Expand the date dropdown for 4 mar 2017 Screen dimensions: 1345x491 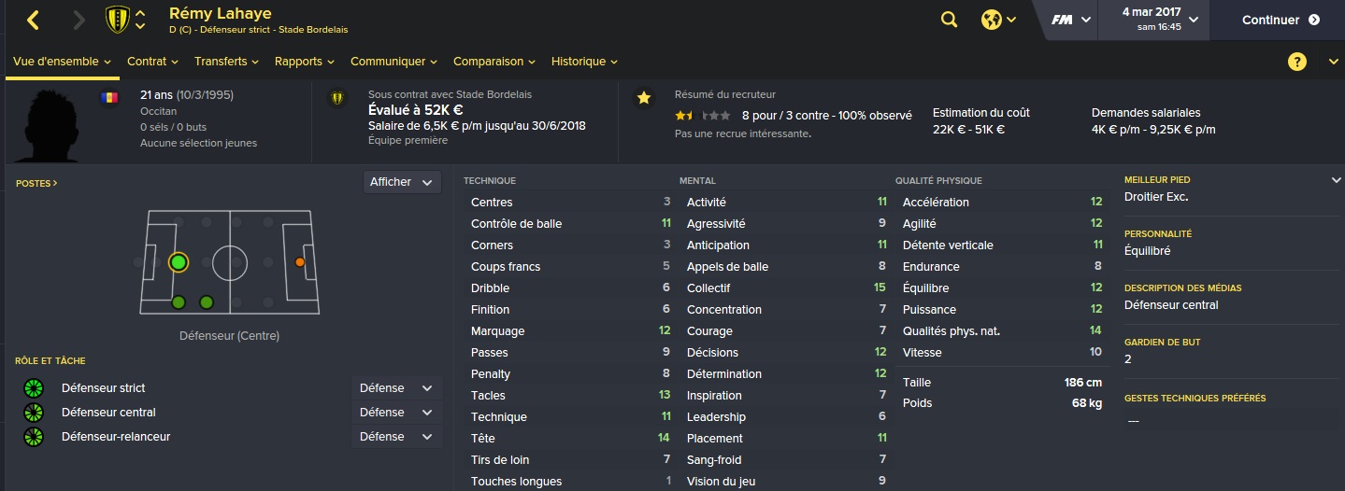1195,20
